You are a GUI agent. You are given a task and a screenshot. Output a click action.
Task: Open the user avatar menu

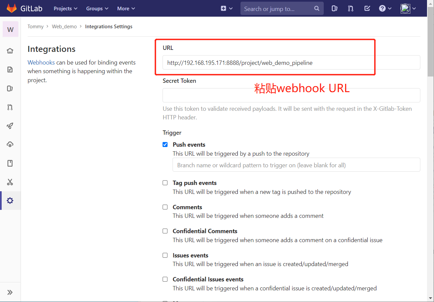point(408,9)
